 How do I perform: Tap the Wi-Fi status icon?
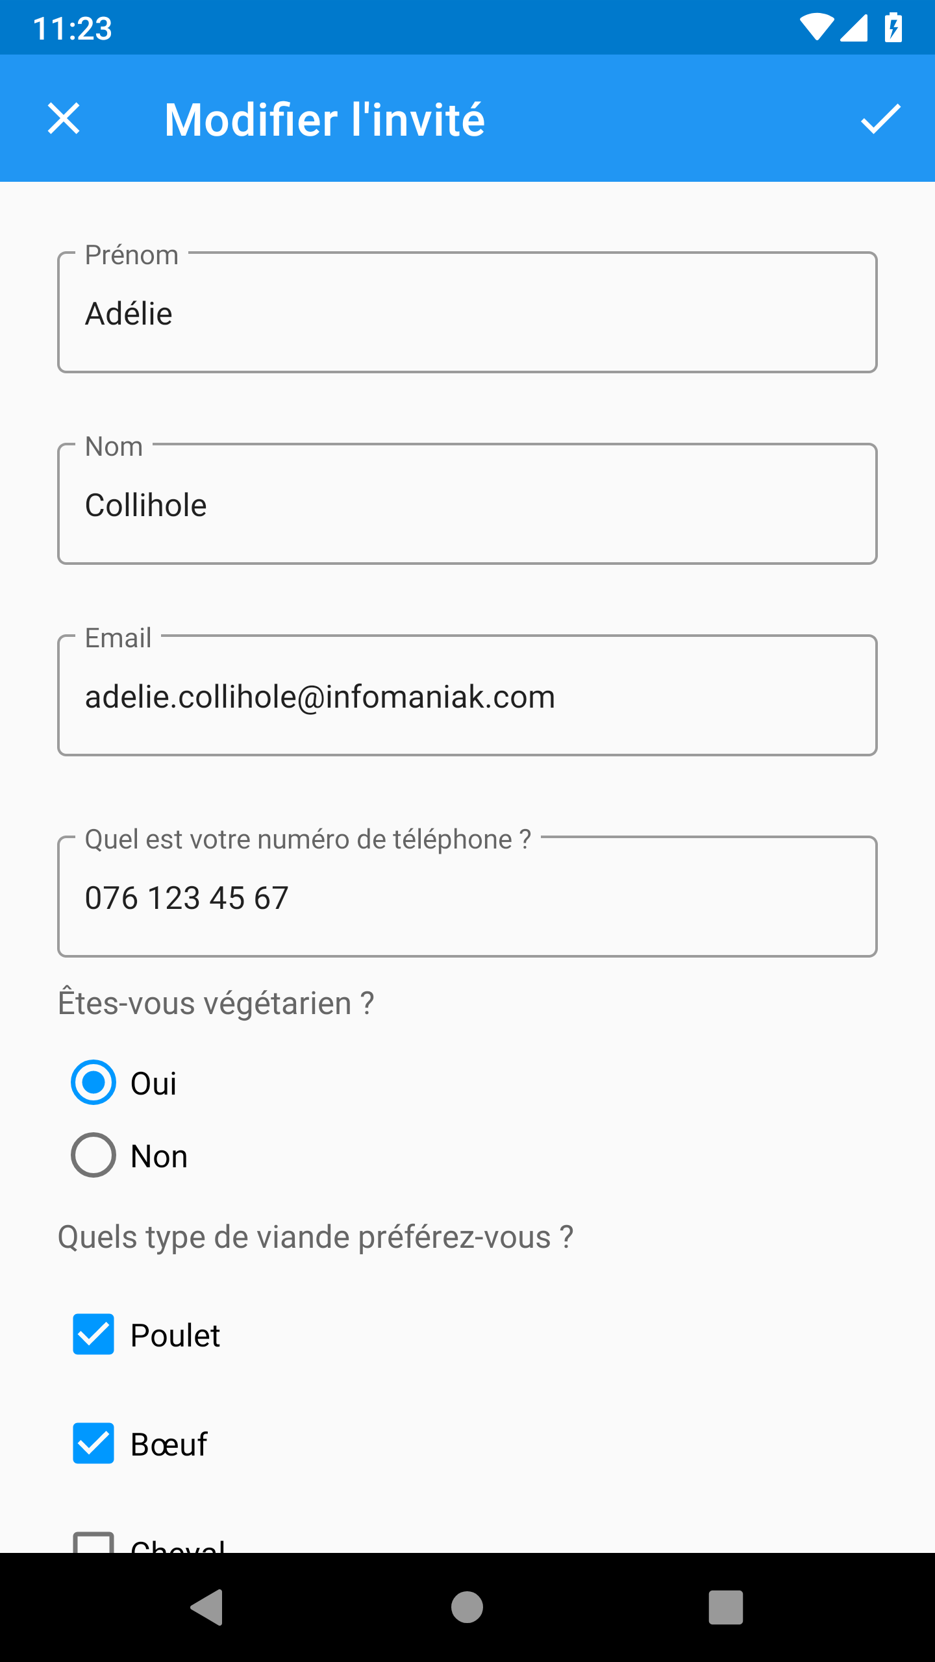pos(816,27)
